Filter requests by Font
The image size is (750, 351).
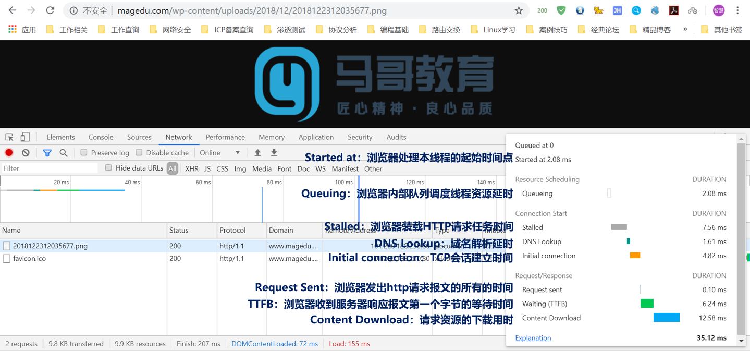(285, 168)
